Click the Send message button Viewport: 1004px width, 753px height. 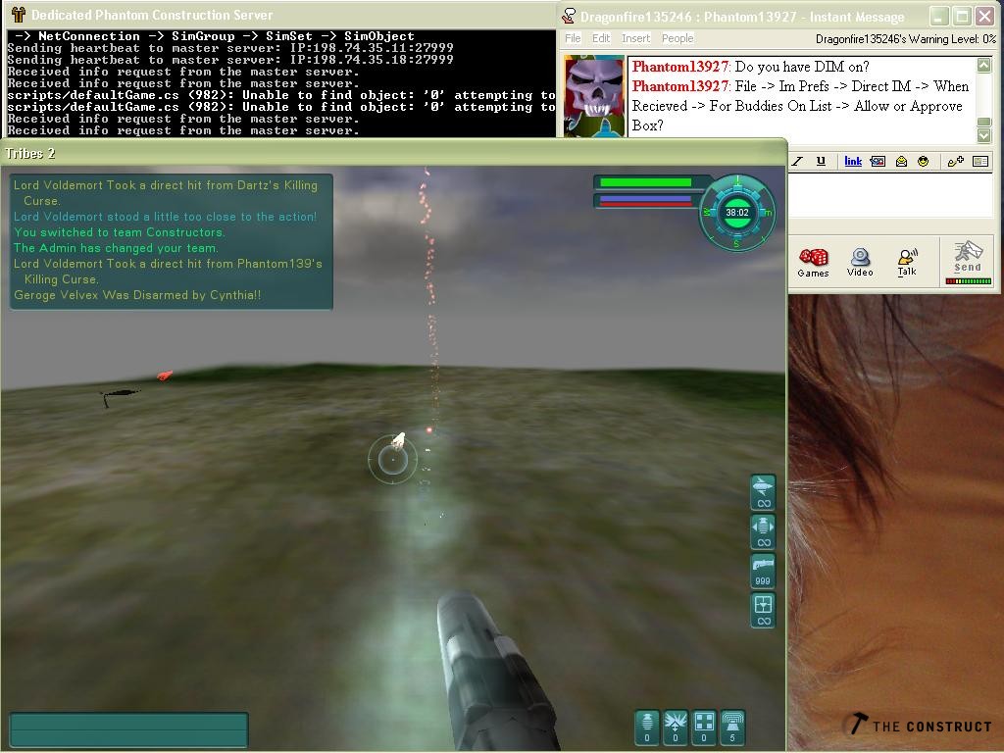968,258
